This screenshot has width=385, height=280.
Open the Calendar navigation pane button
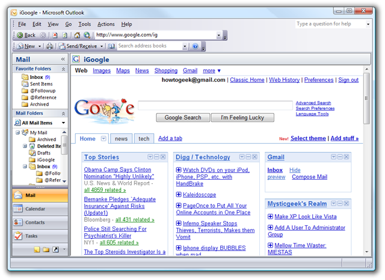[40, 209]
